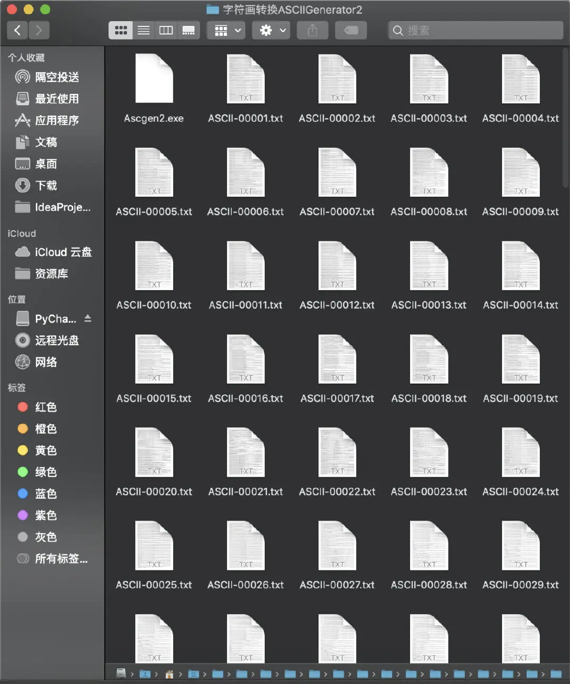570x684 pixels.
Task: Select ASCII-00001.txt file icon
Action: [x=245, y=78]
